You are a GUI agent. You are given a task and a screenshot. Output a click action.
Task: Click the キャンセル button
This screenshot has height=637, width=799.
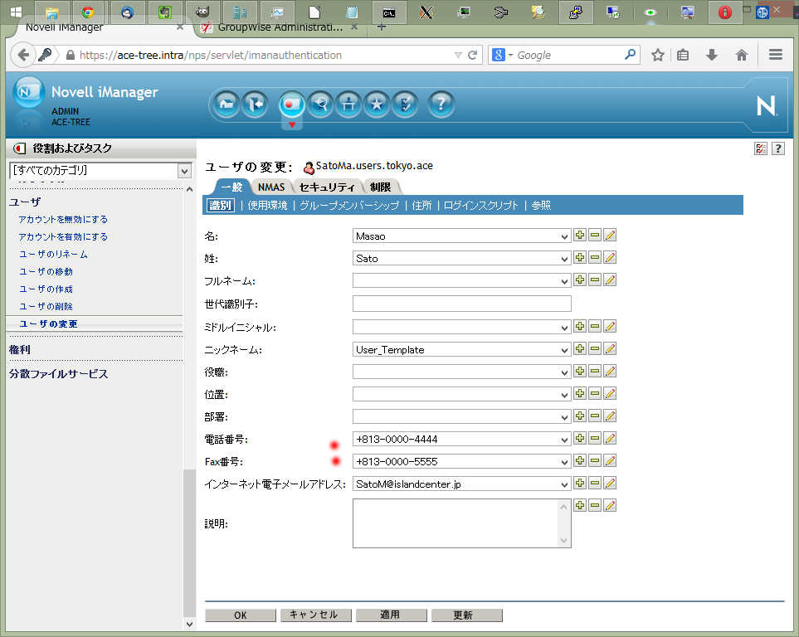click(316, 615)
